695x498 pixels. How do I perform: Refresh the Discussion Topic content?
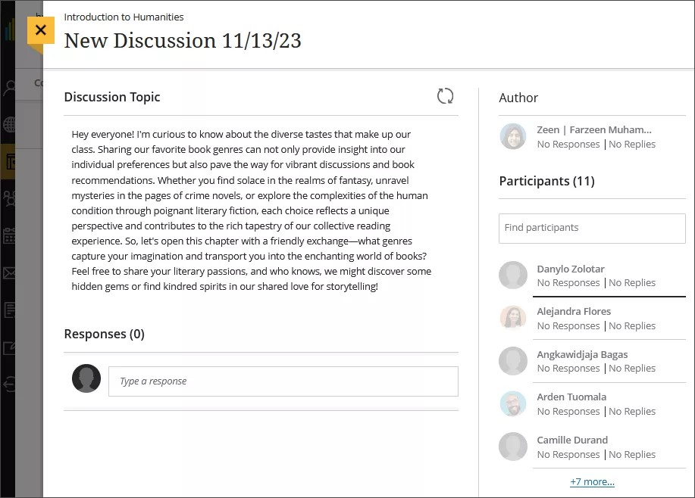[x=445, y=96]
